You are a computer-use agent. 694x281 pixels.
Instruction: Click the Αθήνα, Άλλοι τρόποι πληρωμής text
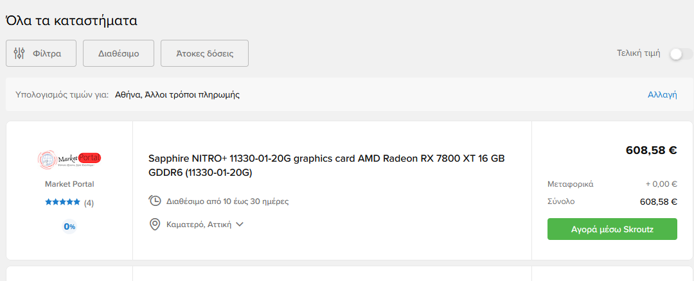coord(177,94)
